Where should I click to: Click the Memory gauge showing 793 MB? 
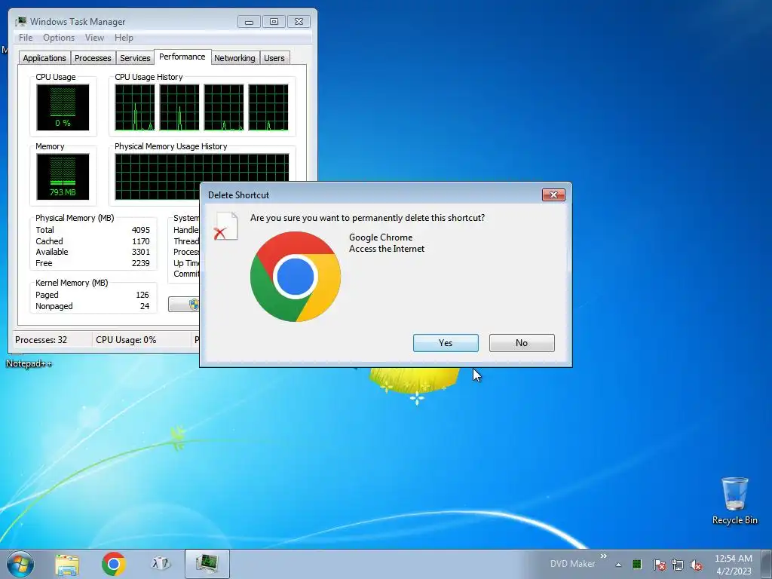pos(63,176)
